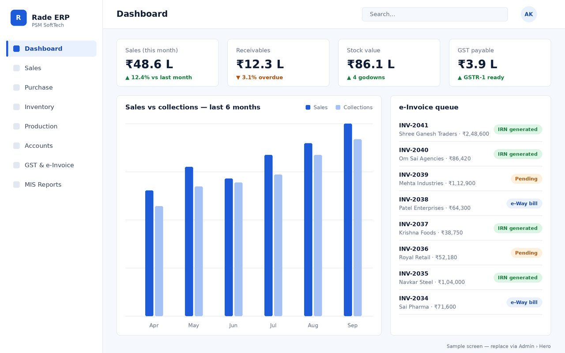Click IRN generated badge for INV-2041

518,129
